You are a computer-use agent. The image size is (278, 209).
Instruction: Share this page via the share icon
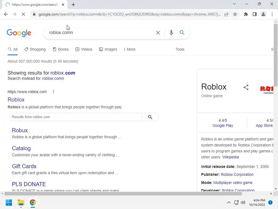[226, 14]
